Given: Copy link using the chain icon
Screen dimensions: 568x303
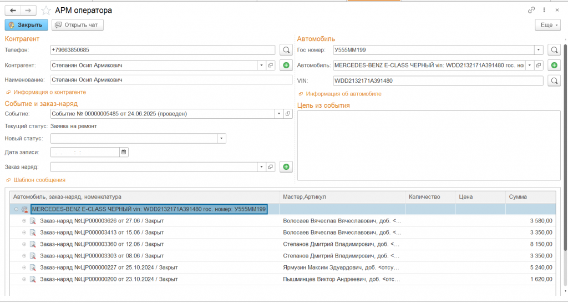Looking at the screenshot, I should [531, 10].
